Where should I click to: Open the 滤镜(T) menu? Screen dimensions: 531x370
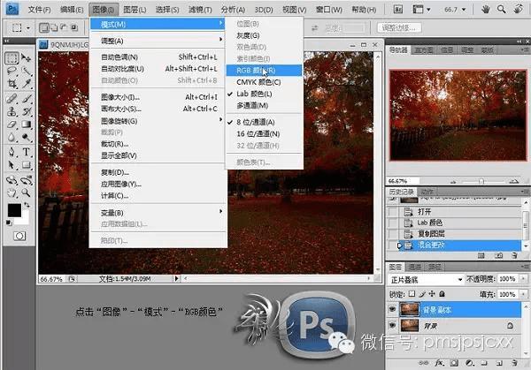point(200,10)
